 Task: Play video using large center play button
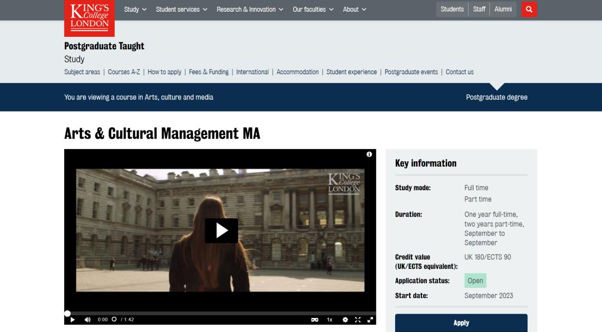click(x=221, y=230)
